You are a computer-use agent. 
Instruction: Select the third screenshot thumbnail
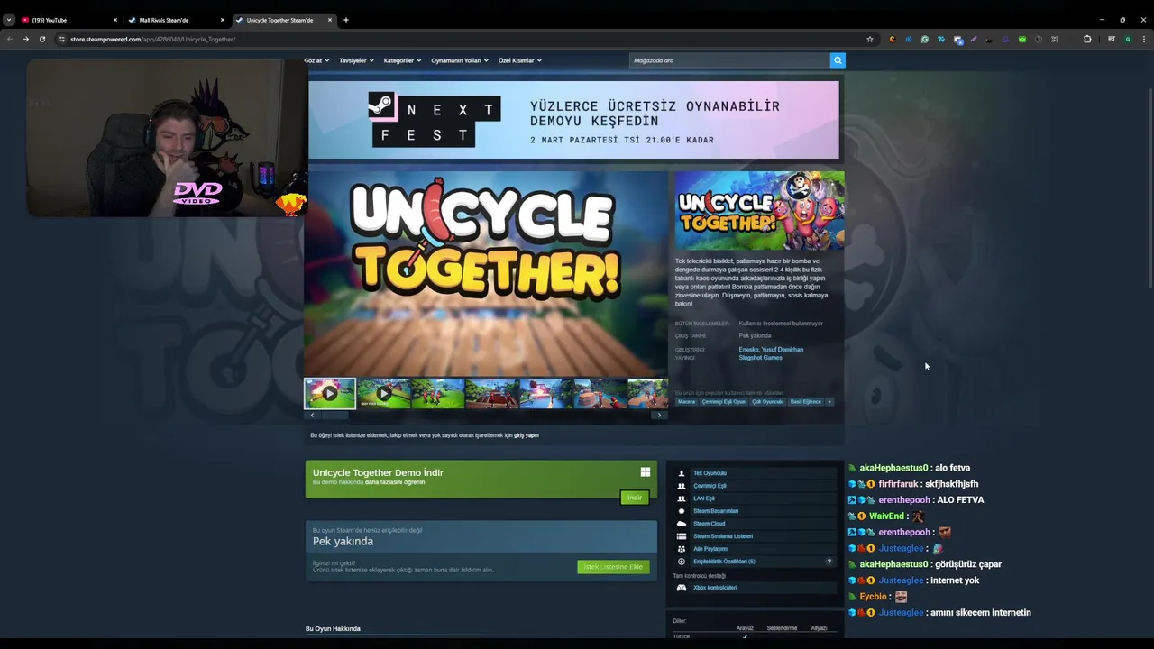438,393
